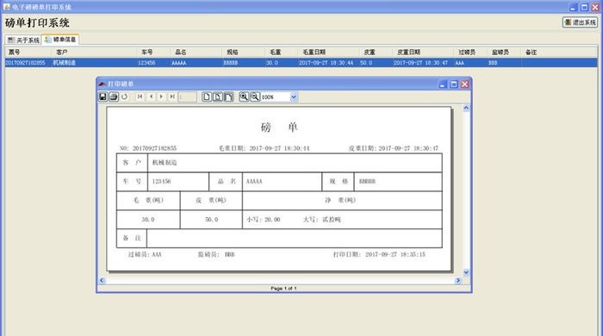The width and height of the screenshot is (603, 336).
Task: Open the 100% zoom ratio dropdown
Action: pyautogui.click(x=294, y=96)
